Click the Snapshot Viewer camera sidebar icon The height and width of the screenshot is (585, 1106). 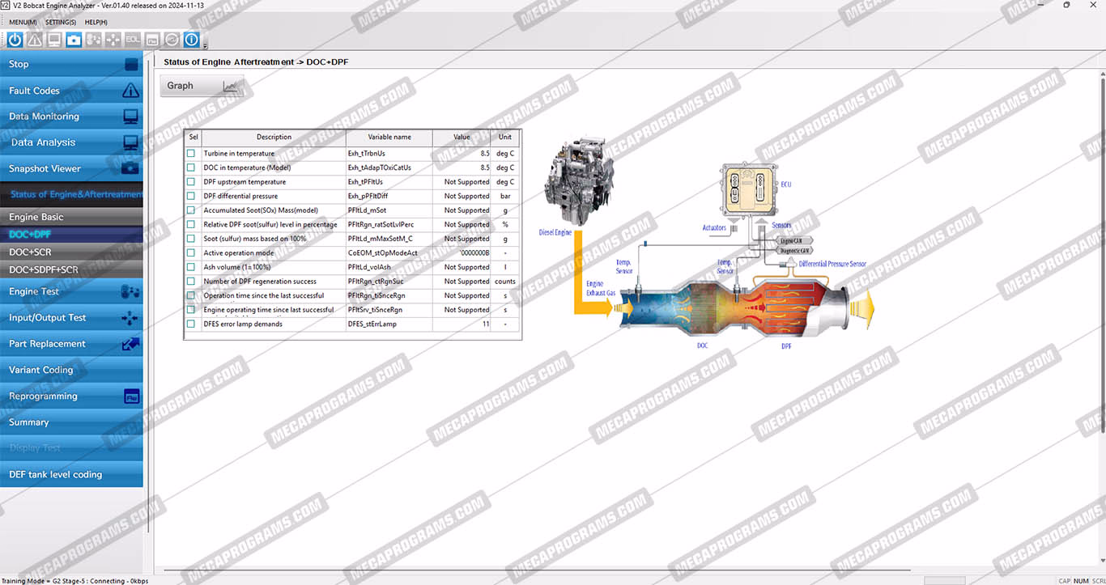coord(130,168)
